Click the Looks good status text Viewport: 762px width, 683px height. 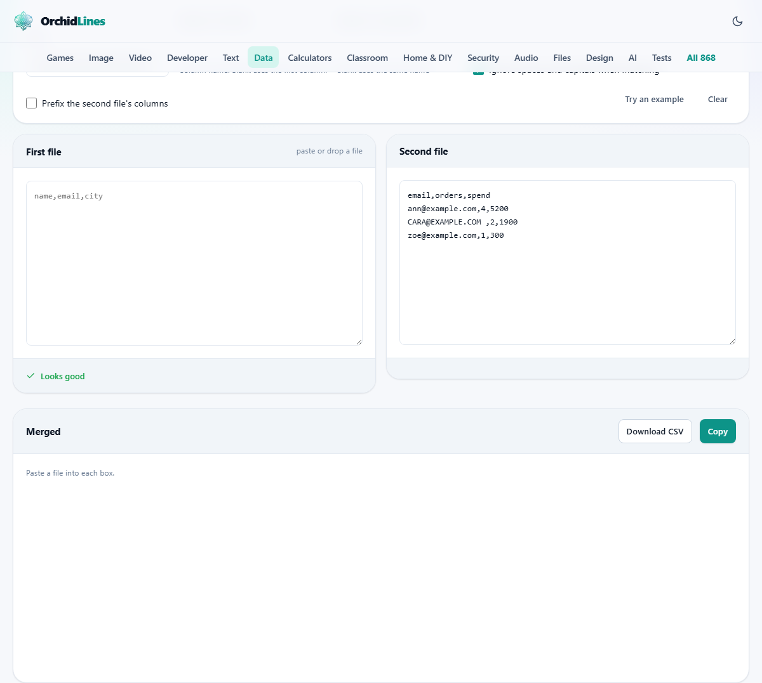click(x=62, y=377)
